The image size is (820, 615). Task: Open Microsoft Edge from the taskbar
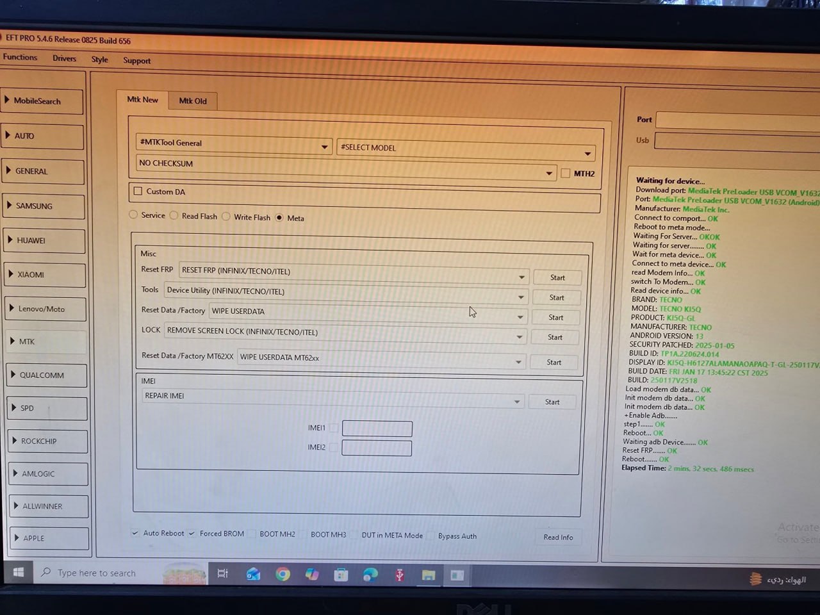click(x=370, y=575)
